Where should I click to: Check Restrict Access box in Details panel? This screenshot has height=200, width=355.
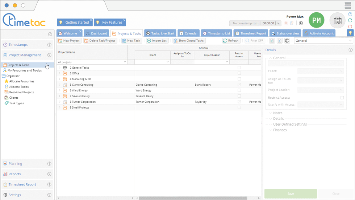tap(342, 98)
